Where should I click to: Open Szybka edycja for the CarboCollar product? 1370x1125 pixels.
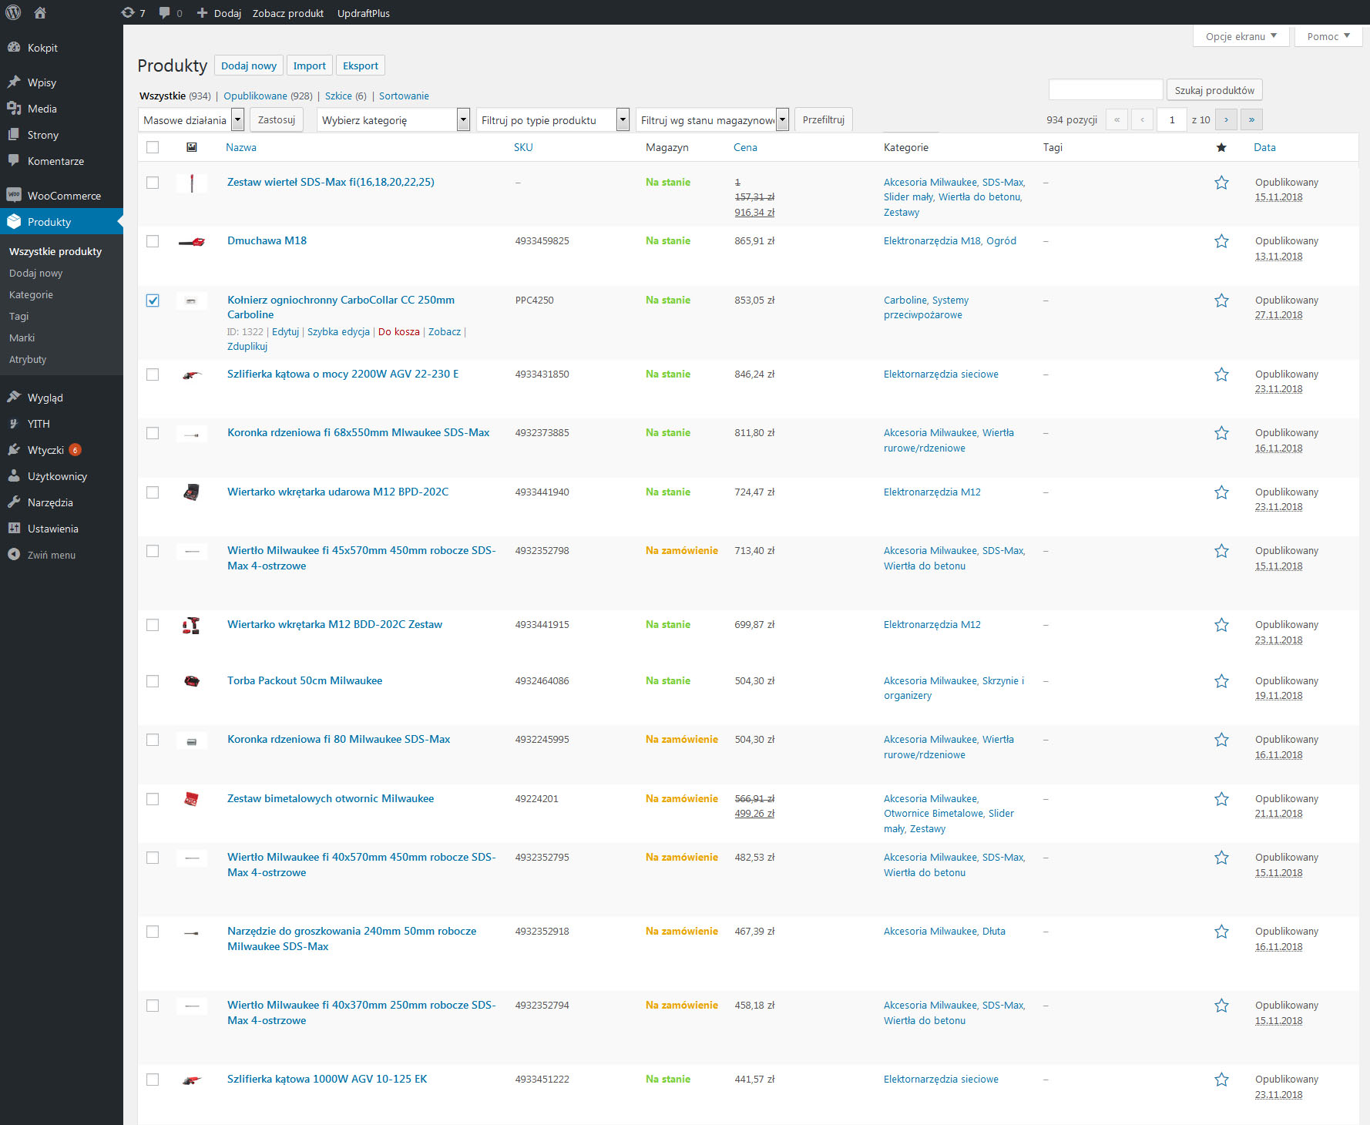(338, 331)
